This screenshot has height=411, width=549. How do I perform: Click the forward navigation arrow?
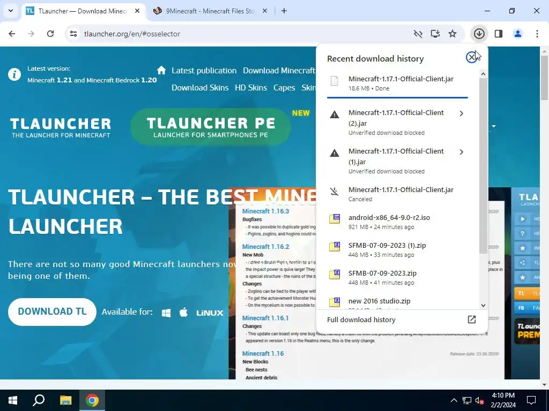click(31, 34)
